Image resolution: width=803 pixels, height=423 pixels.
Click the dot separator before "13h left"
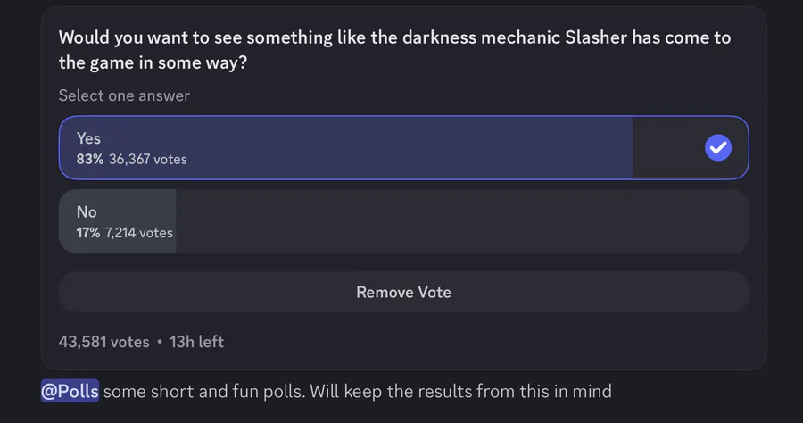tap(159, 342)
